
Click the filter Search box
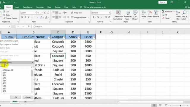[x=17, y=67]
